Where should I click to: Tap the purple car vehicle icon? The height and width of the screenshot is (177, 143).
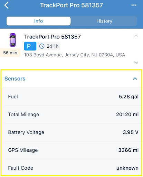pyautogui.click(x=13, y=40)
